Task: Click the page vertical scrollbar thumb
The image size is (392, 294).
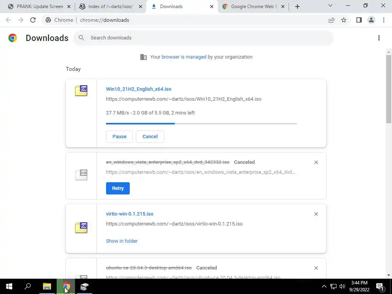Action: click(389, 89)
